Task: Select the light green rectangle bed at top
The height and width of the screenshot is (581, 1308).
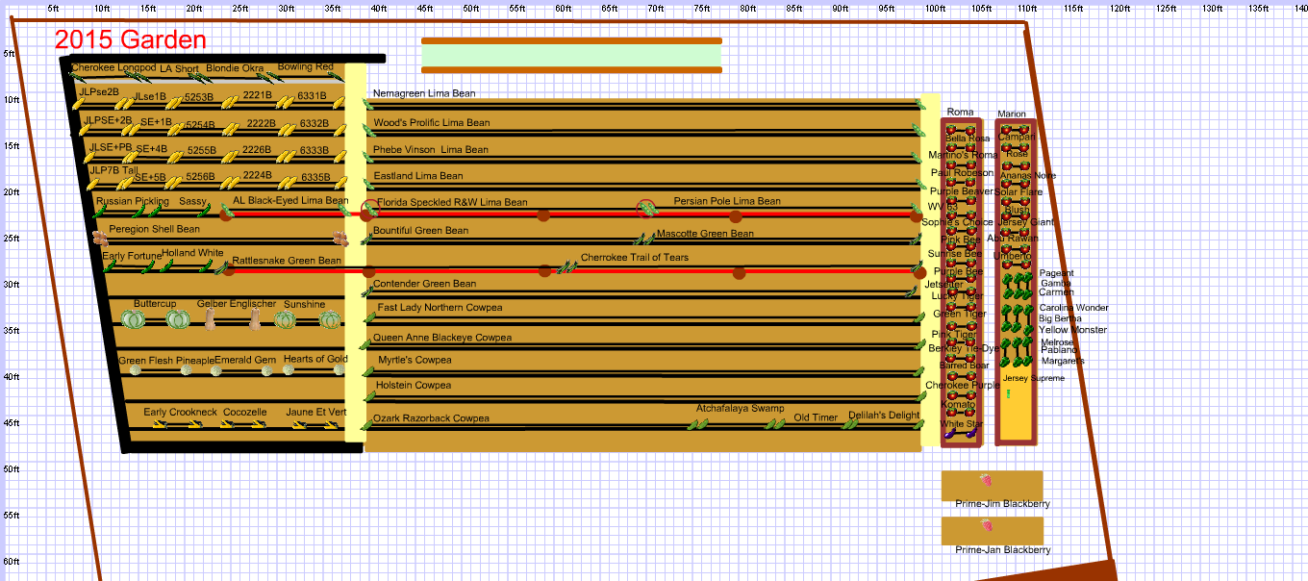Action: point(571,55)
